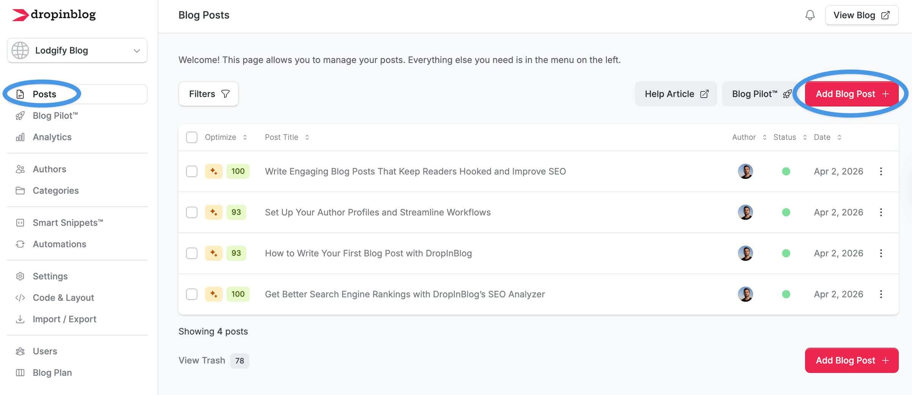This screenshot has height=395, width=912.
Task: Select the checkbox for 'Get Better Search Engine Rankings'
Action: 192,294
